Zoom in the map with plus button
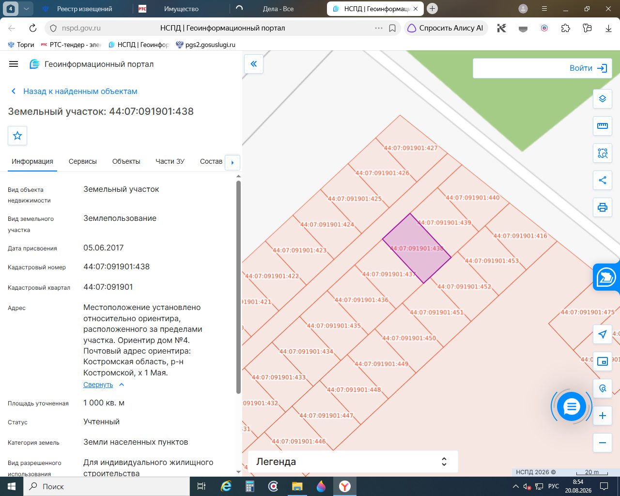The image size is (620, 496). point(603,416)
